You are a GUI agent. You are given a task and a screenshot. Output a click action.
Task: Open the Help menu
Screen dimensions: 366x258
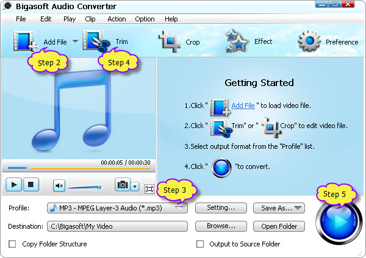click(x=171, y=19)
